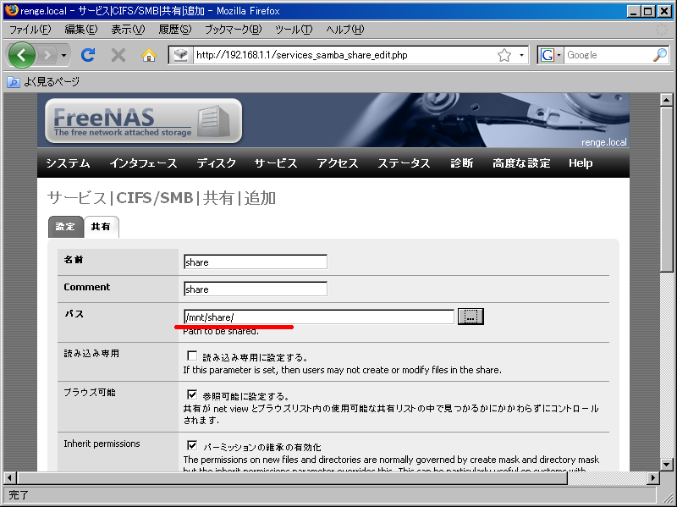Open the 編集(E) menu
Screen dimensions: 677x507
pos(80,30)
